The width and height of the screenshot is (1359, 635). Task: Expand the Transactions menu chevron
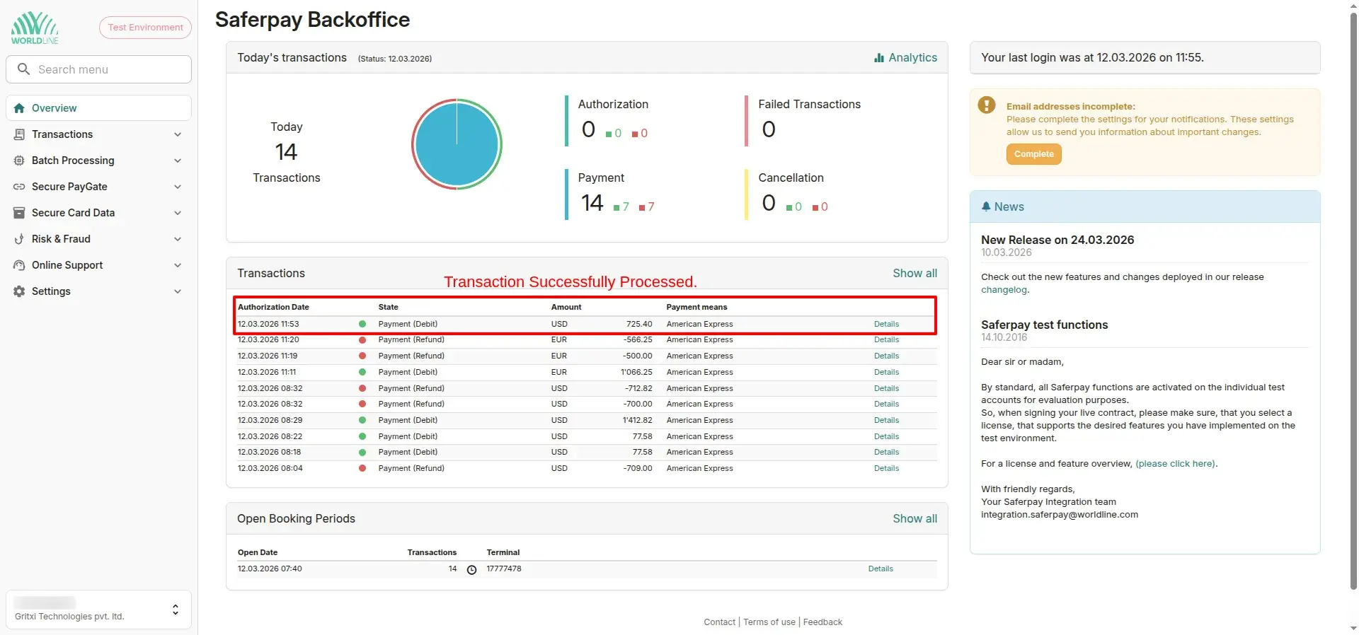(x=178, y=134)
